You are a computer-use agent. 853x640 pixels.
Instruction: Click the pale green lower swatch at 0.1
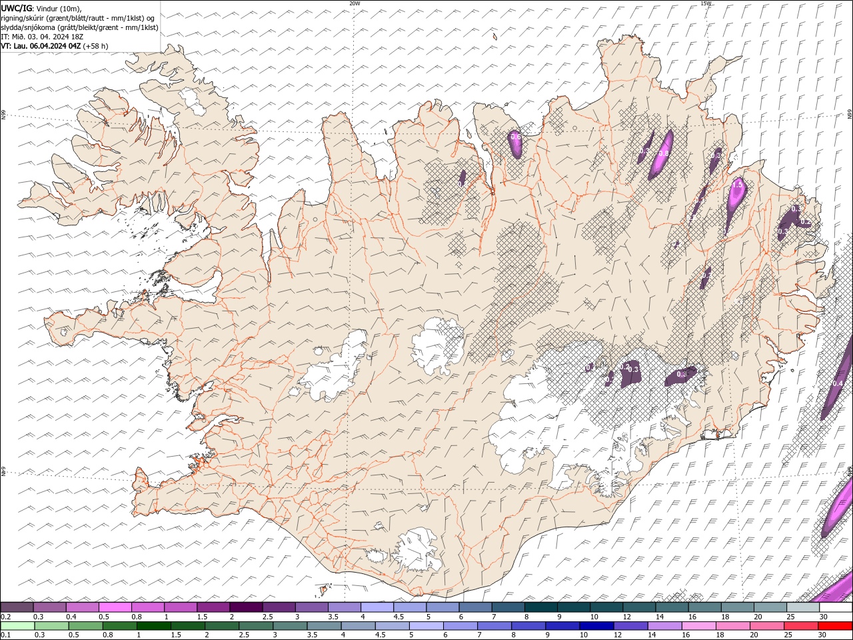[17, 626]
